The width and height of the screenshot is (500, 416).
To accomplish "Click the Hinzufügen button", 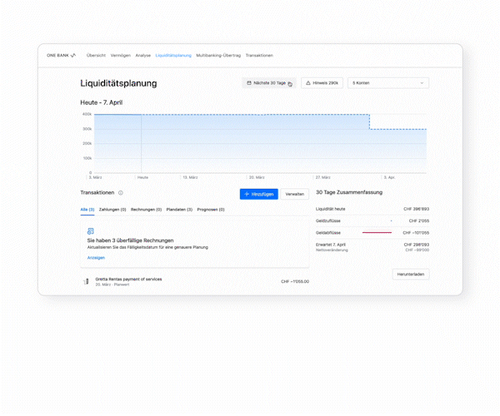I will (x=259, y=194).
